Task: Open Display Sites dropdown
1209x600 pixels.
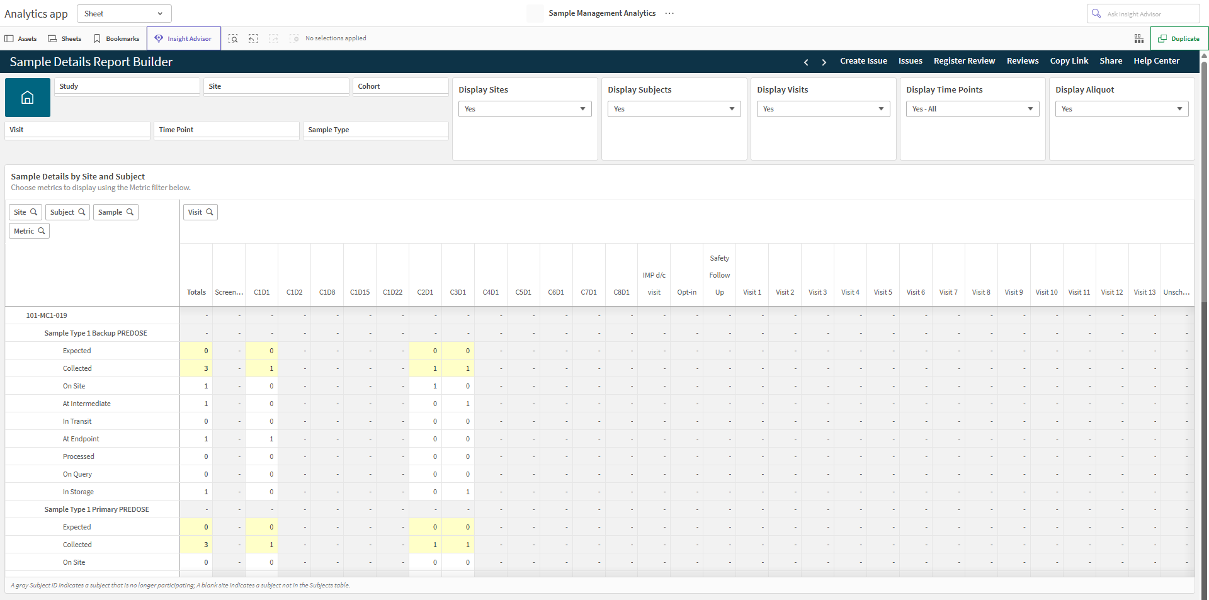Action: tap(525, 109)
